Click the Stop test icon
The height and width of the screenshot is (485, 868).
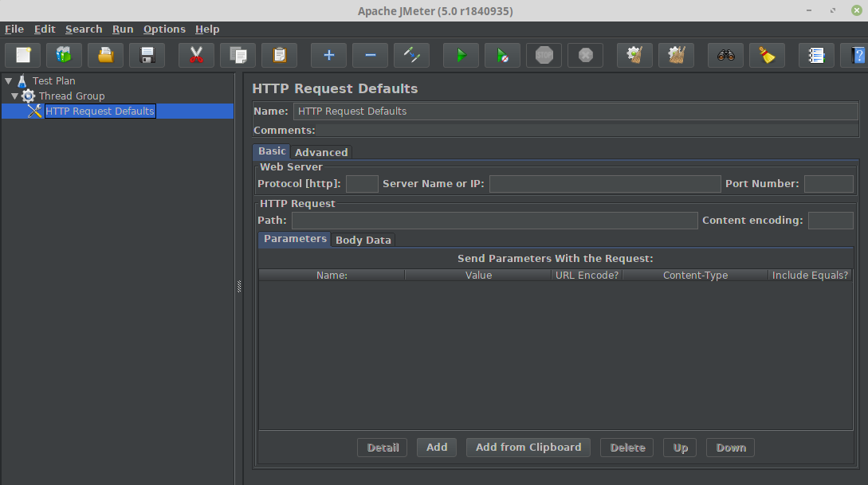pos(544,55)
